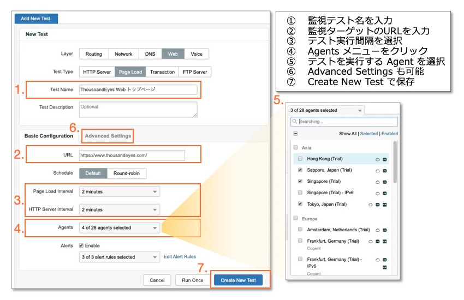Click the Create New Test button
This screenshot has height=300, width=464.
[x=238, y=280]
